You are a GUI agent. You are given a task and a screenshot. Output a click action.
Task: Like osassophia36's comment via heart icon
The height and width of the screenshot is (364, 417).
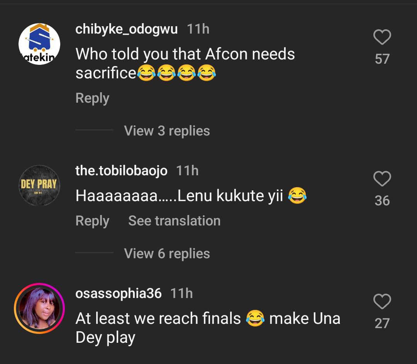point(382,301)
